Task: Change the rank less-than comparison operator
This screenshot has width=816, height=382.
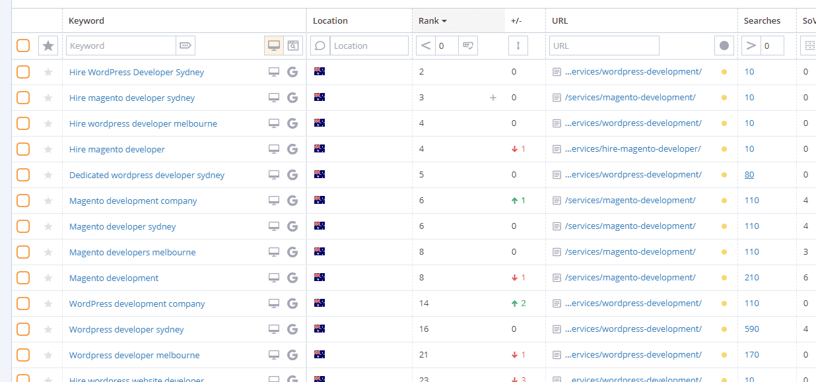Action: 426,46
